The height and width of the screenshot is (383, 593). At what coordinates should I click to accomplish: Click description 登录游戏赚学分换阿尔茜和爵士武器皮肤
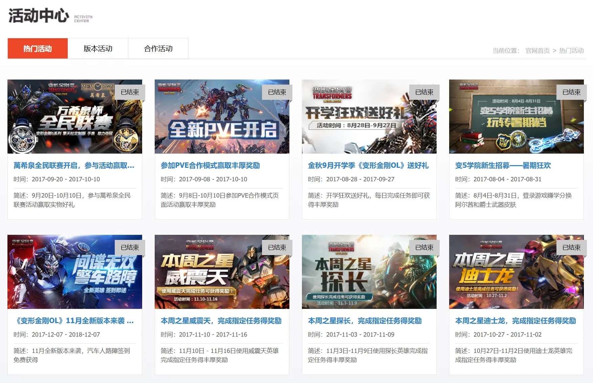(x=513, y=200)
